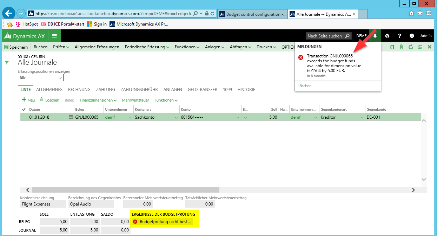Click the attachments paperclip icon
The height and width of the screenshot is (236, 437).
[402, 47]
